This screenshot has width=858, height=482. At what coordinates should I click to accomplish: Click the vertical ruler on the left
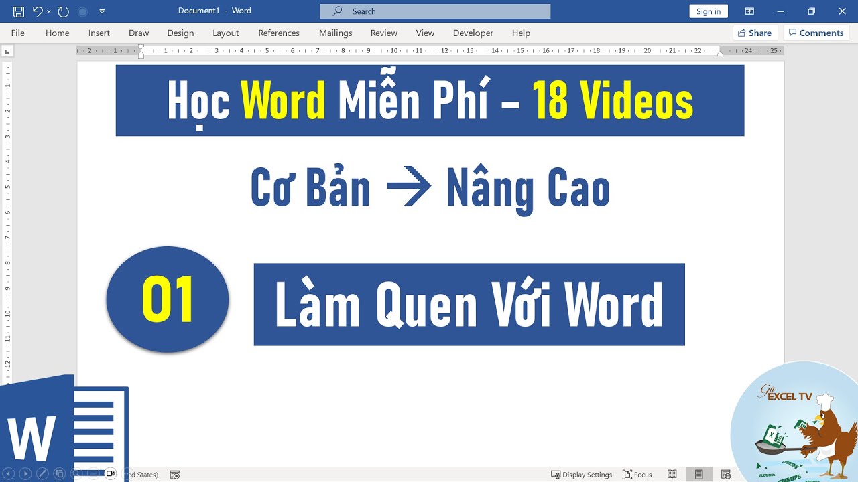(7, 218)
